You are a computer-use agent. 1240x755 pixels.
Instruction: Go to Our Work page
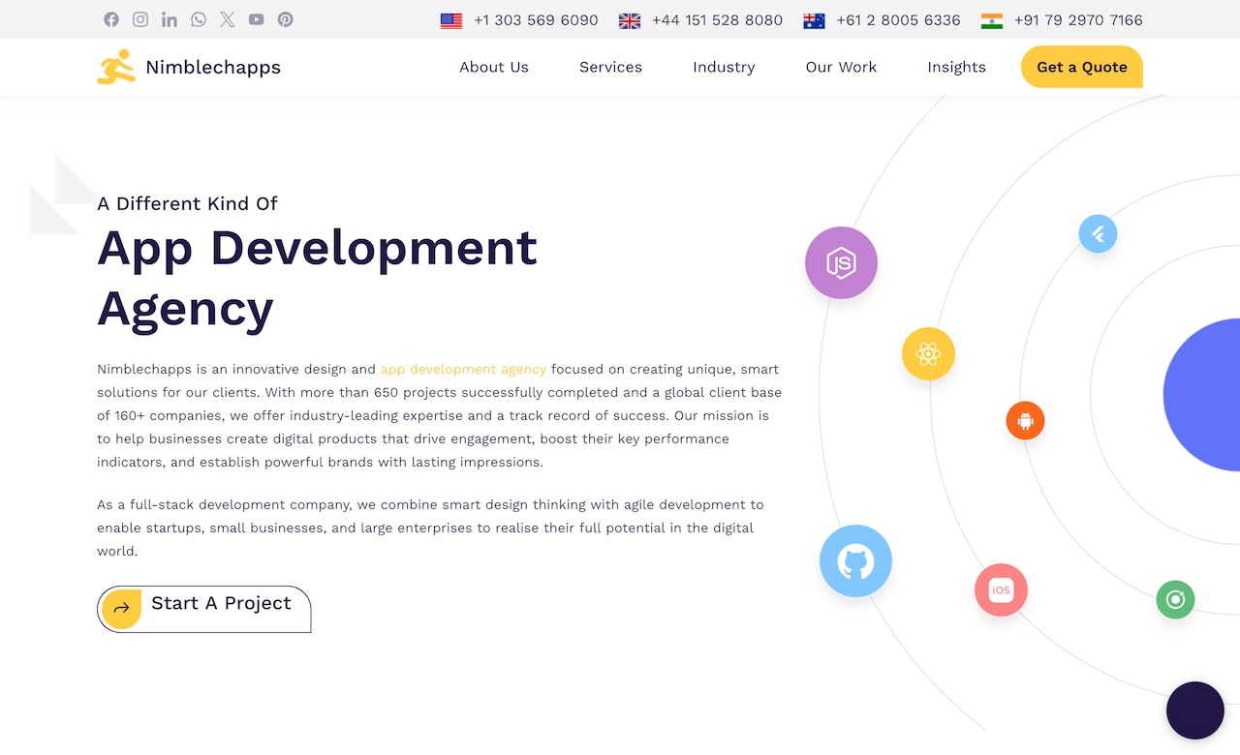point(841,67)
